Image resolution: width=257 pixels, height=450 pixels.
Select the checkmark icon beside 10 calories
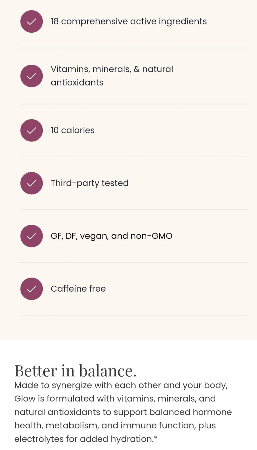(x=32, y=130)
